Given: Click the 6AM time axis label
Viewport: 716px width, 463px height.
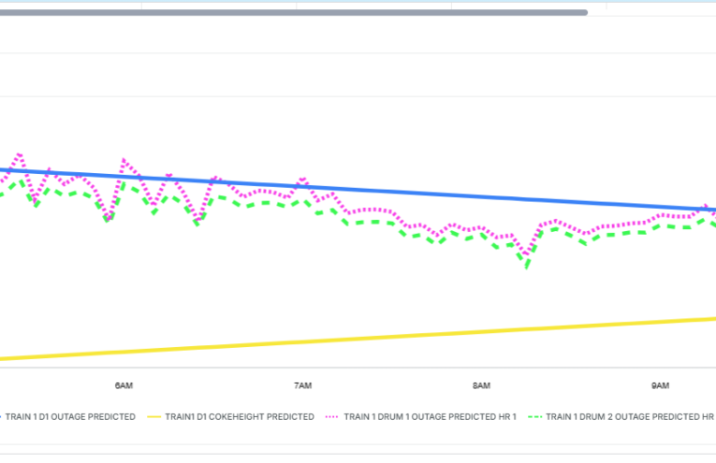Looking at the screenshot, I should [124, 385].
